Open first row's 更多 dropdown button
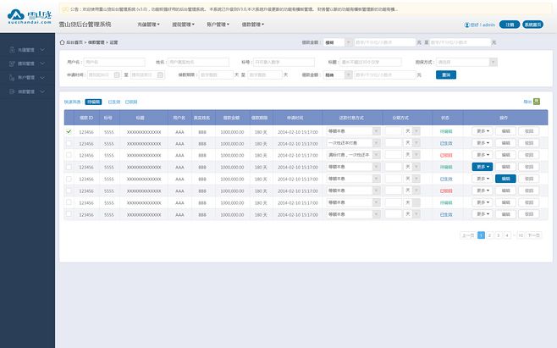The width and height of the screenshot is (557, 348). (x=482, y=131)
